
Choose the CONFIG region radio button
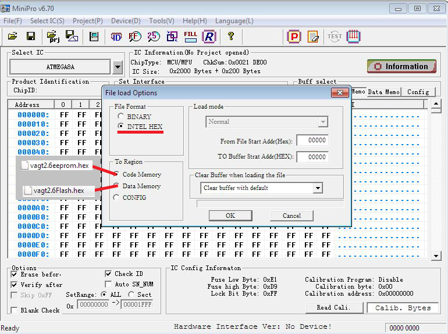117,197
